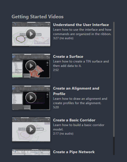Click the Create an Alignment and Profile title
Image resolution: width=127 pixels, height=162 pixels.
click(76, 91)
